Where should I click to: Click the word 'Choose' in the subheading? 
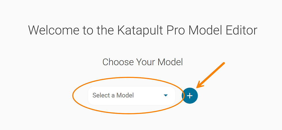click(118, 62)
